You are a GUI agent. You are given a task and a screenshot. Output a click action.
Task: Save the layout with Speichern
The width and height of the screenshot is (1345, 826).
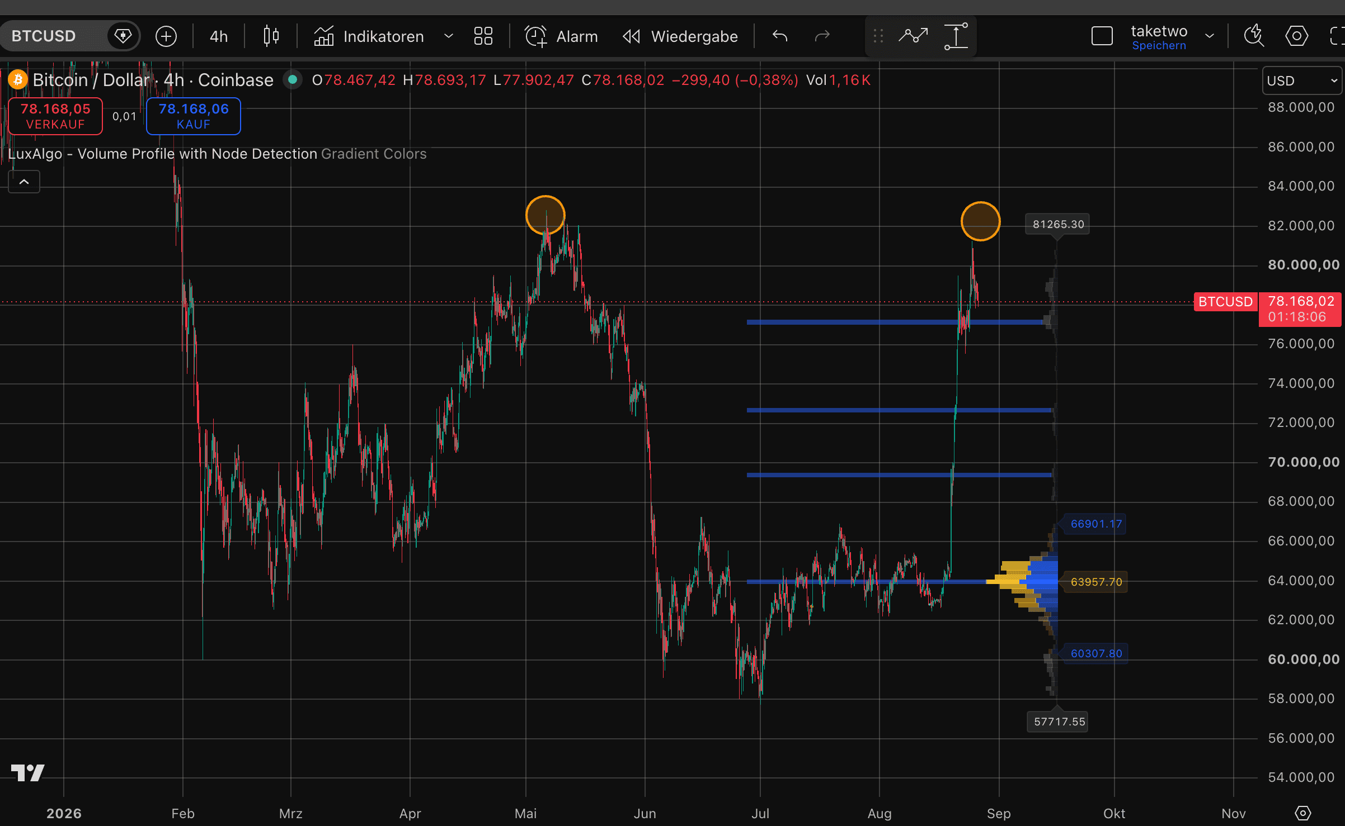click(x=1159, y=46)
